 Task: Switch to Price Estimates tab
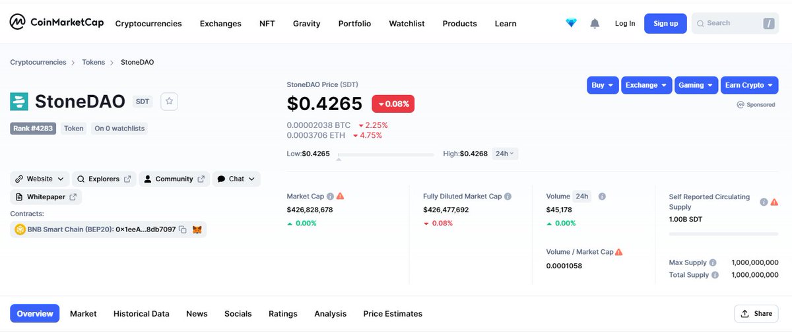point(393,314)
